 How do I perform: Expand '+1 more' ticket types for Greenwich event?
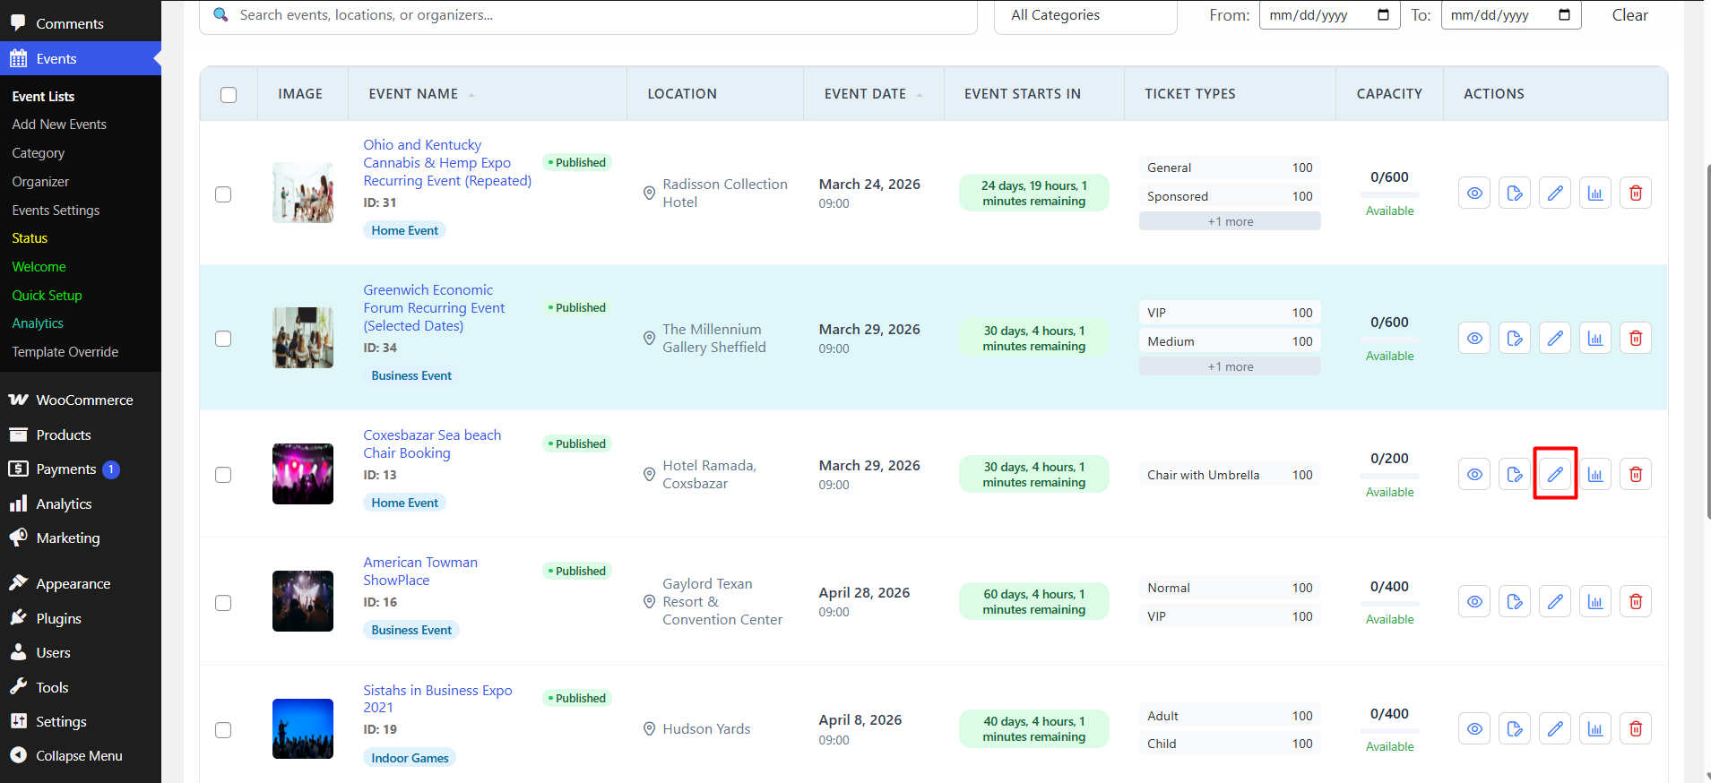click(1229, 366)
